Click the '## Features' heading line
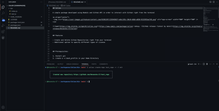 (58, 35)
